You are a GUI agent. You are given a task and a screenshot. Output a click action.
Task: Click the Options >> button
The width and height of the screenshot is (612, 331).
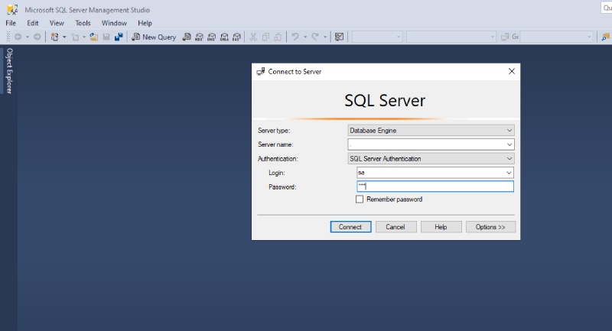click(x=490, y=227)
